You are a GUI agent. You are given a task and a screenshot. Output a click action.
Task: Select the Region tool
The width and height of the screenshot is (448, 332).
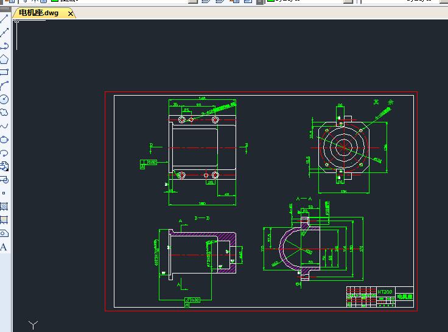4,233
